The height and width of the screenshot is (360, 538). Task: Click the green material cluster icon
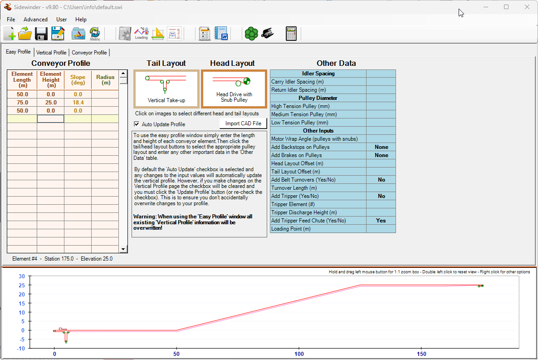(251, 34)
